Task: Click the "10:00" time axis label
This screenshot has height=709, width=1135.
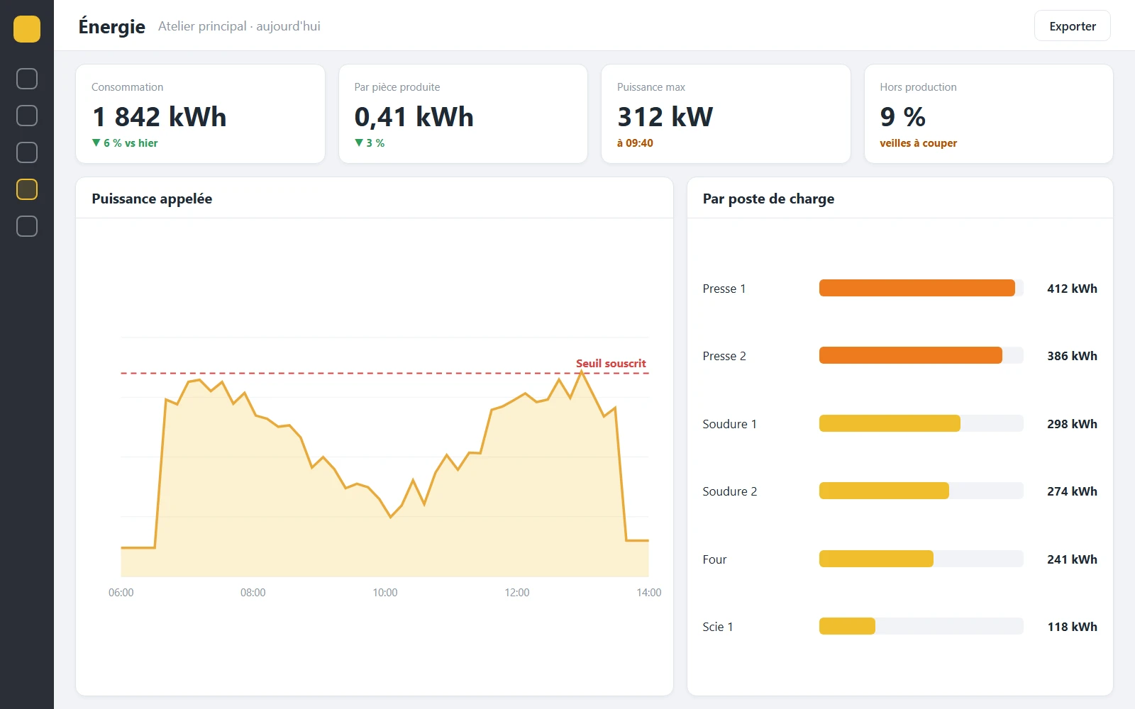Action: coord(385,593)
